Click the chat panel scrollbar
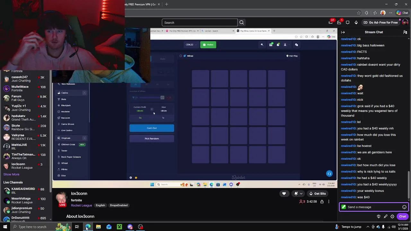The width and height of the screenshot is (411, 231). [409, 185]
